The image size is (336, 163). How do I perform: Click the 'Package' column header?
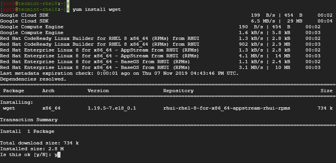(14, 91)
